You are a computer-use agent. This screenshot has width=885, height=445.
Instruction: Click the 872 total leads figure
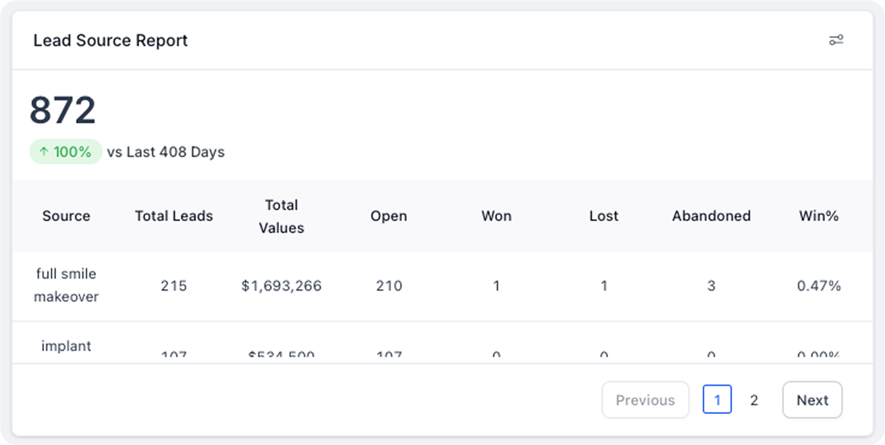point(62,110)
